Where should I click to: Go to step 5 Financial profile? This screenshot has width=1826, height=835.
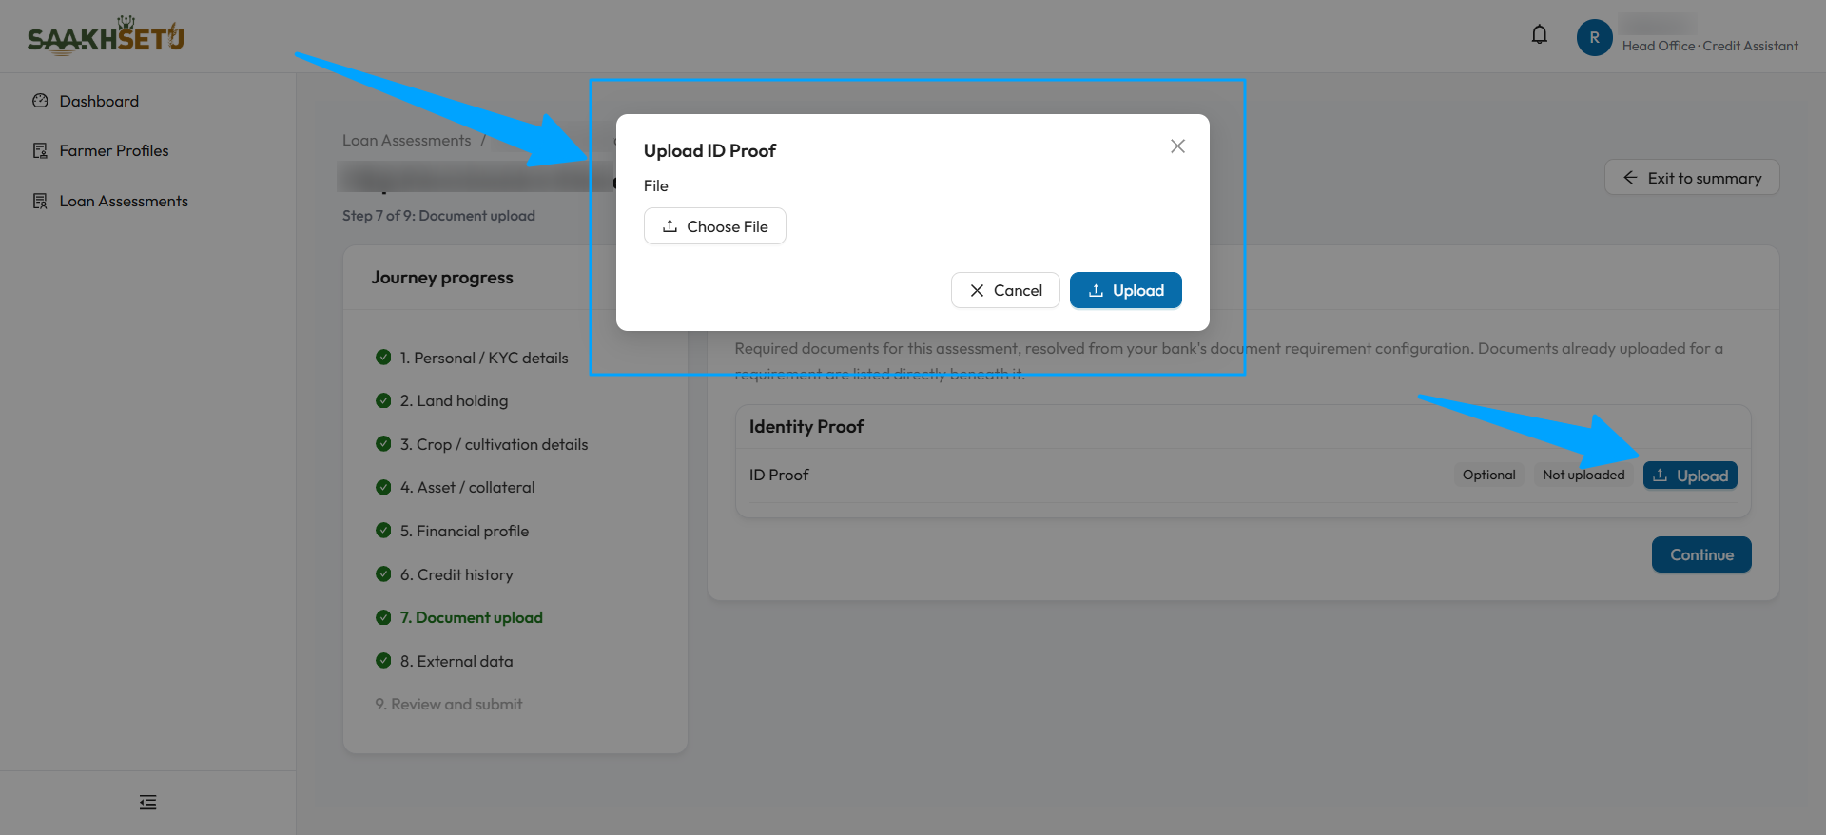coord(464,531)
